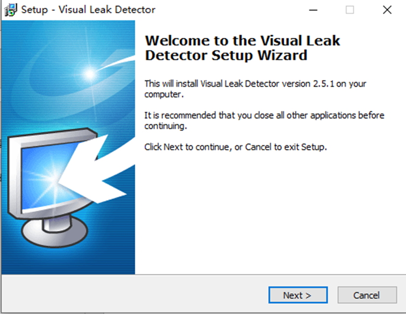
Task: Click the 'Setup - Visual Leak Detector' title text
Action: [88, 9]
